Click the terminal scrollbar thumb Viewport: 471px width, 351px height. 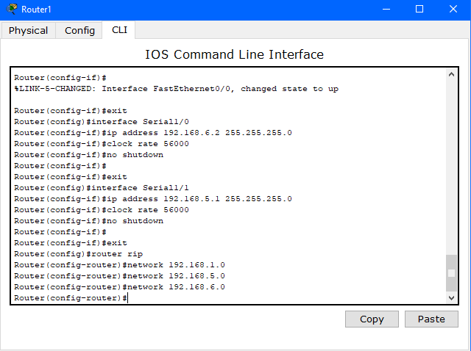pyautogui.click(x=451, y=273)
